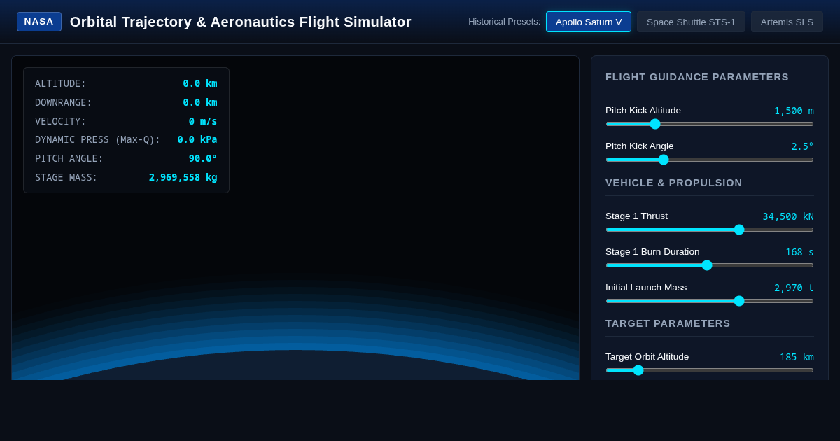Click the 2.5° pitch kick angle value
The image size is (840, 441).
click(803, 146)
